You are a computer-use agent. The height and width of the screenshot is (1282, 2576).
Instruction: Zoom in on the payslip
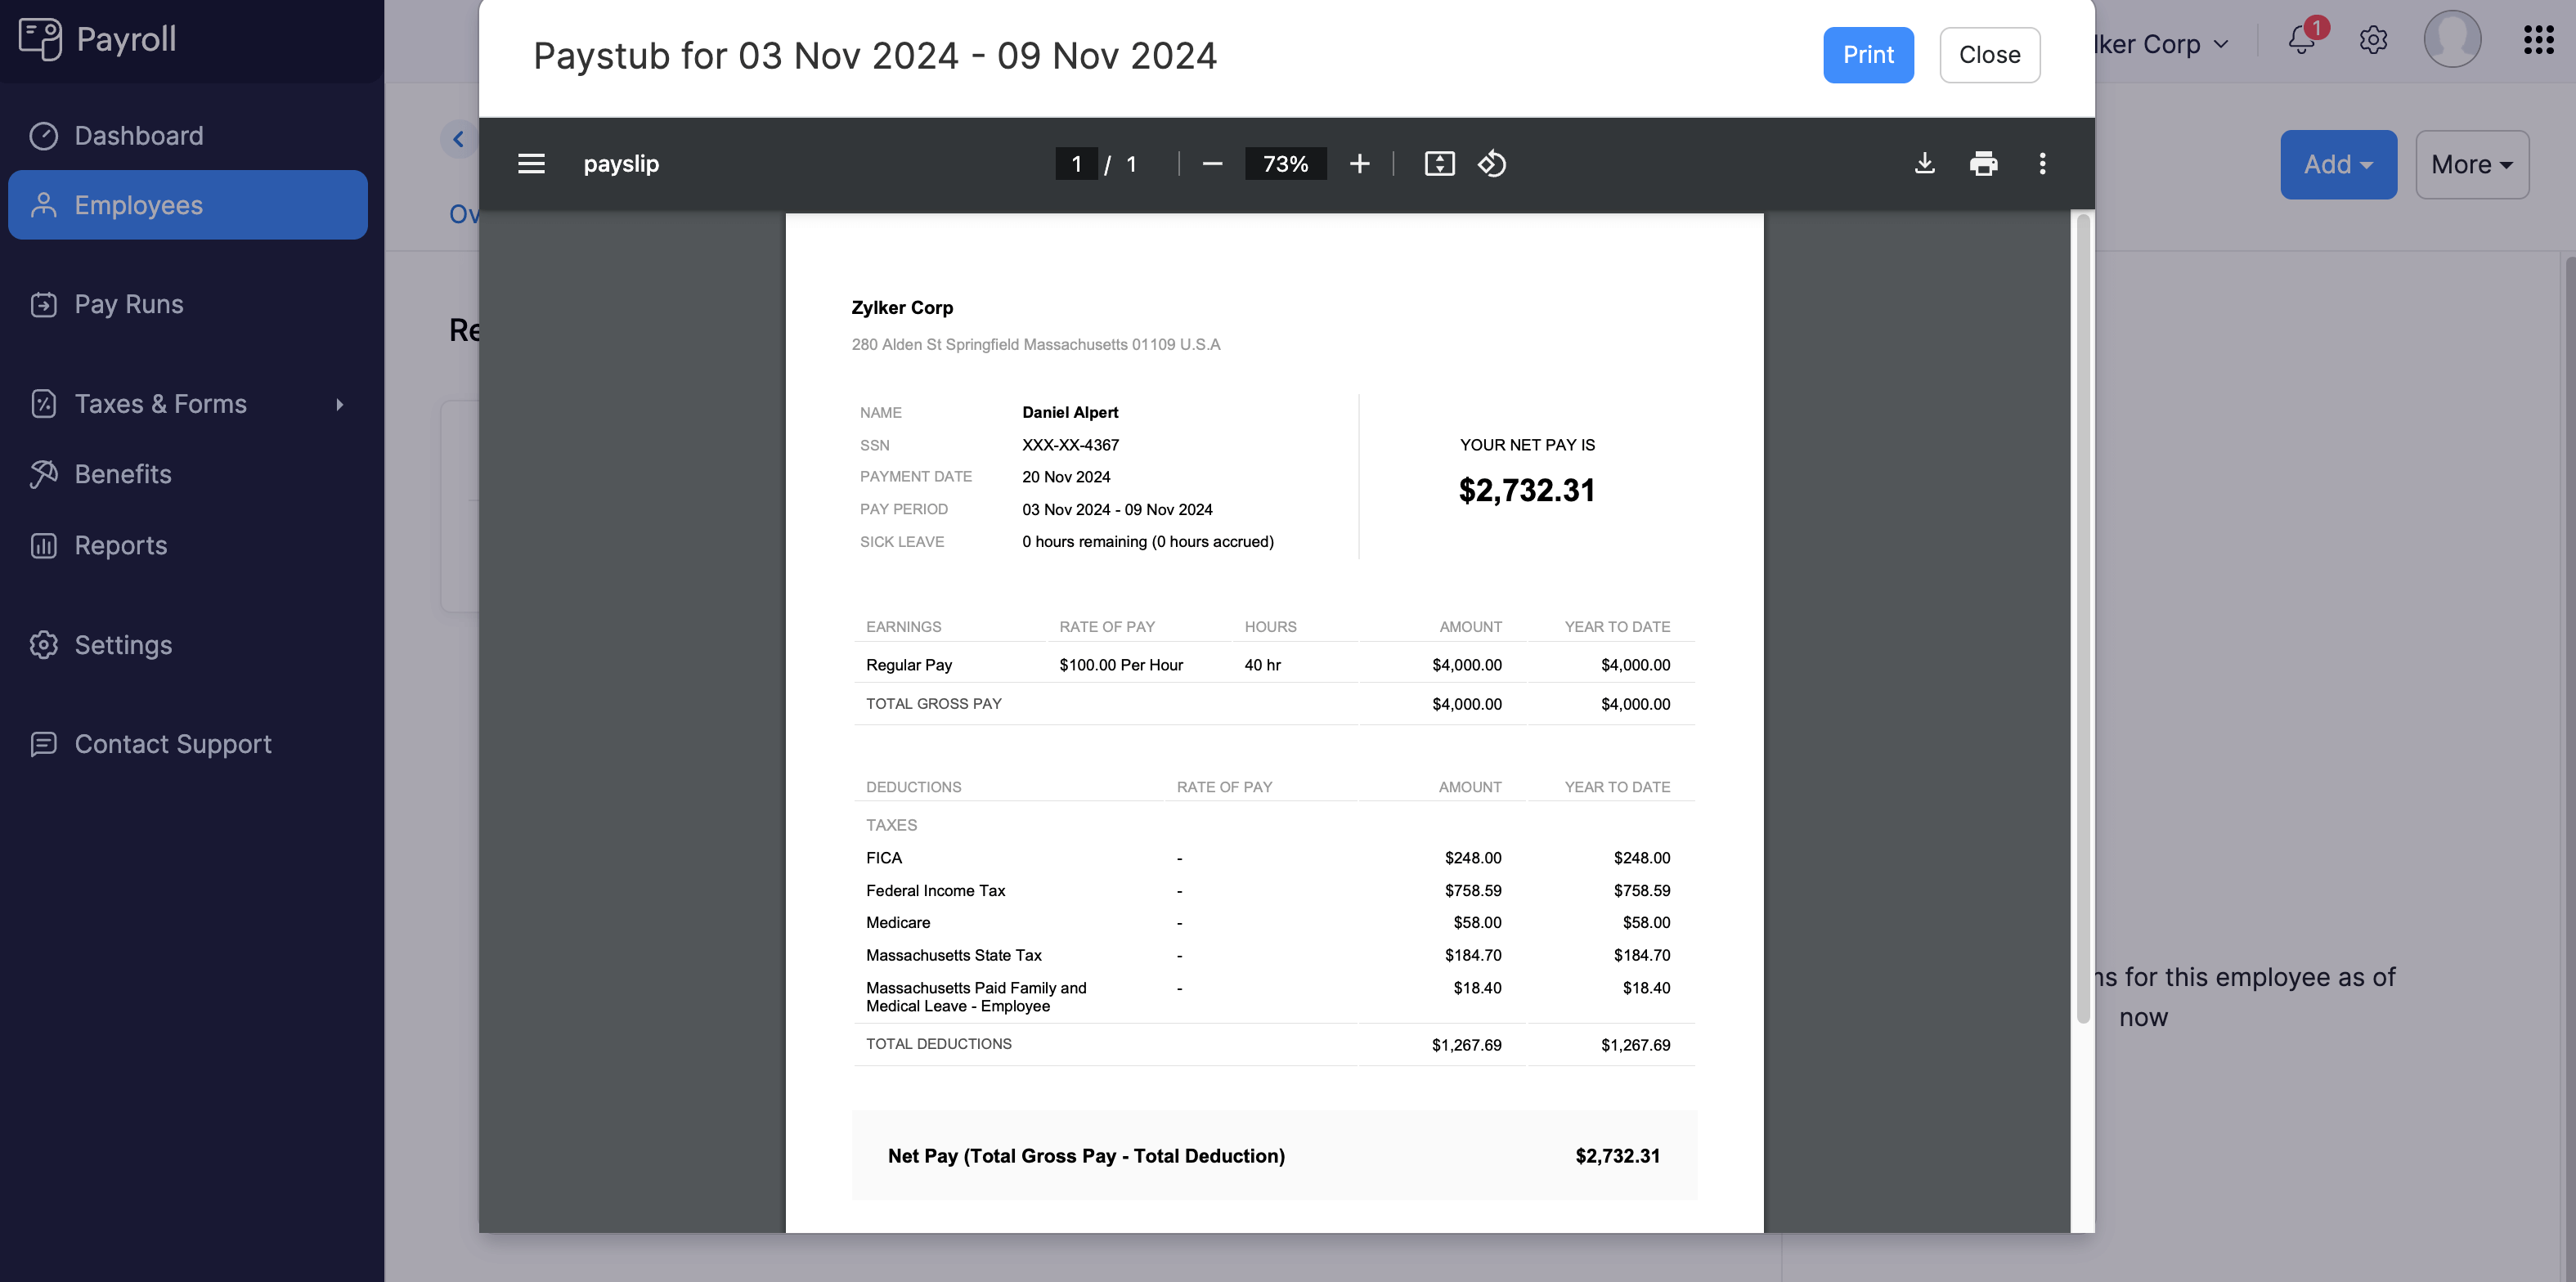click(1360, 163)
